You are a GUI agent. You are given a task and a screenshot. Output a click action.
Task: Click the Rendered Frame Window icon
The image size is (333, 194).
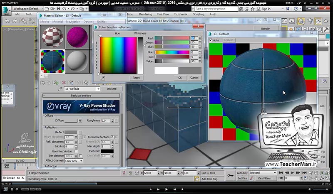[318, 21]
